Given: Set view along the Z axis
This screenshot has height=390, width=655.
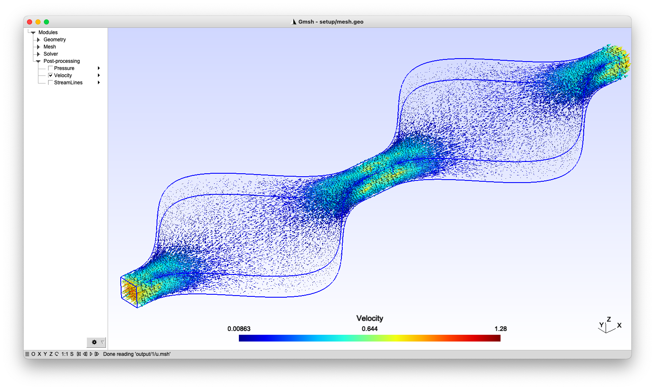Looking at the screenshot, I should [x=51, y=354].
